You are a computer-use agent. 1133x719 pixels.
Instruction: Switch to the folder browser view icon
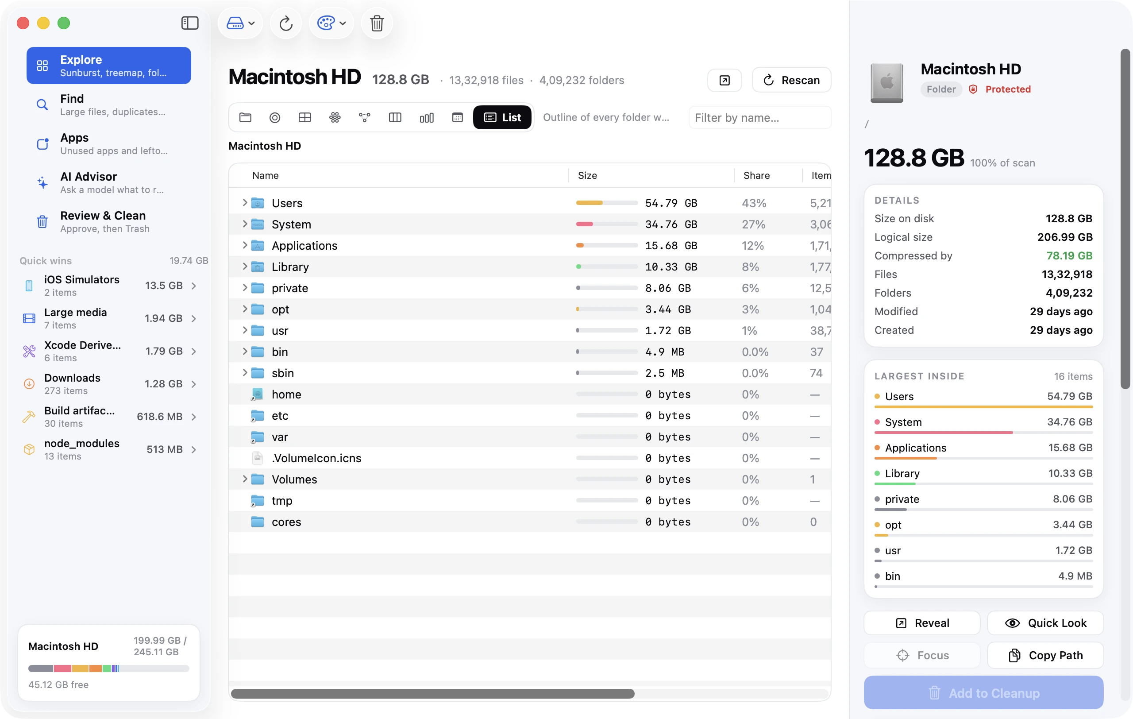point(245,117)
